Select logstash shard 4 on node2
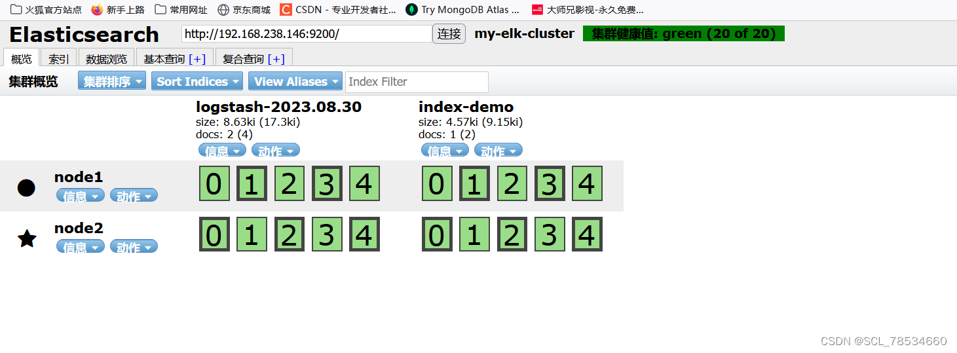 coord(364,234)
